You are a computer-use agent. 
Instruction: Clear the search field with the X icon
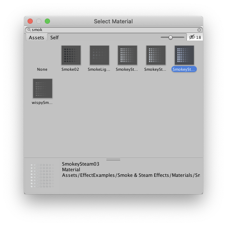(x=199, y=30)
